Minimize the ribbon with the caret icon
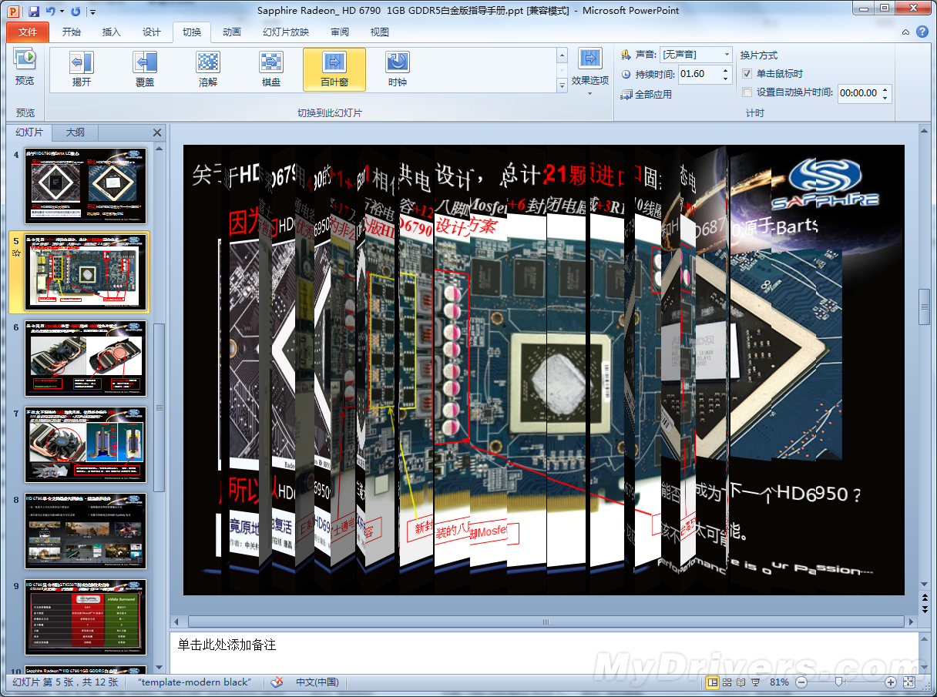The height and width of the screenshot is (697, 937). (906, 32)
